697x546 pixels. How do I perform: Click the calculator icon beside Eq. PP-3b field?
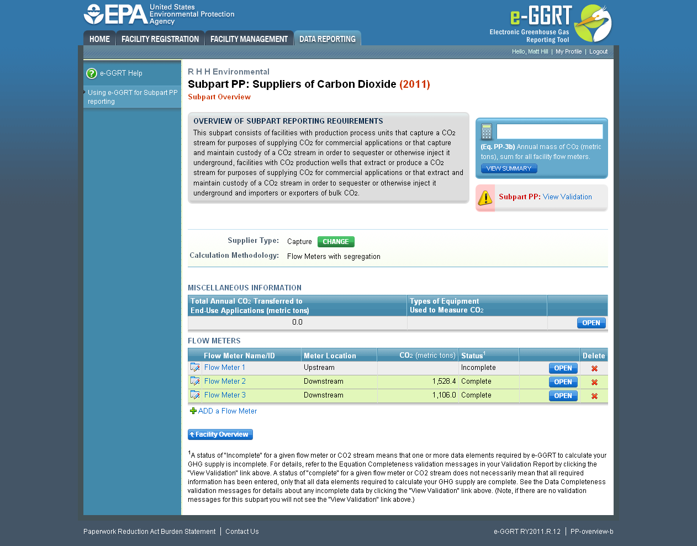(487, 132)
